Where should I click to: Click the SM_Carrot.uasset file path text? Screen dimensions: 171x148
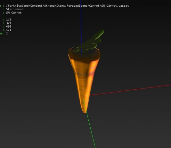coord(67,6)
